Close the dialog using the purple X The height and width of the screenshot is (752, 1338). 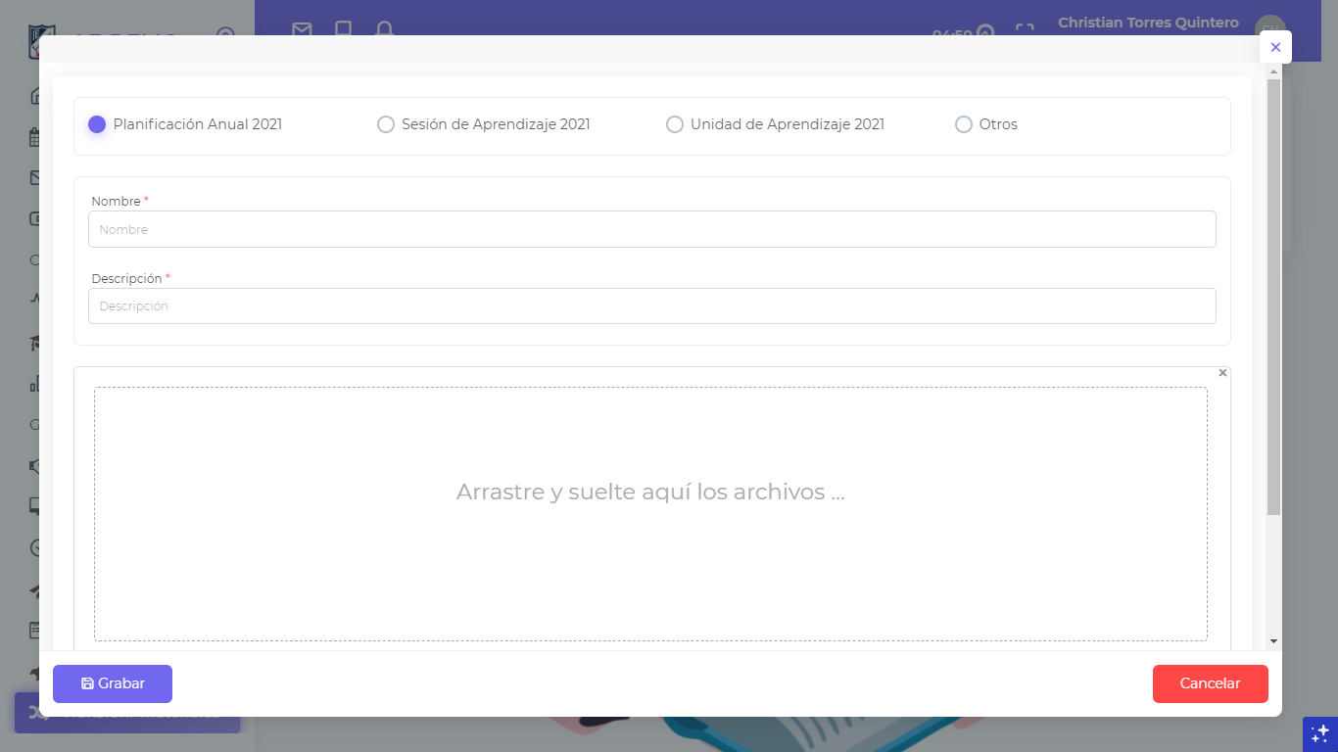pyautogui.click(x=1275, y=47)
